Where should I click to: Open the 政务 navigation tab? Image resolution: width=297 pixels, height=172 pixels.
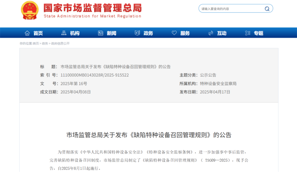(148, 33)
